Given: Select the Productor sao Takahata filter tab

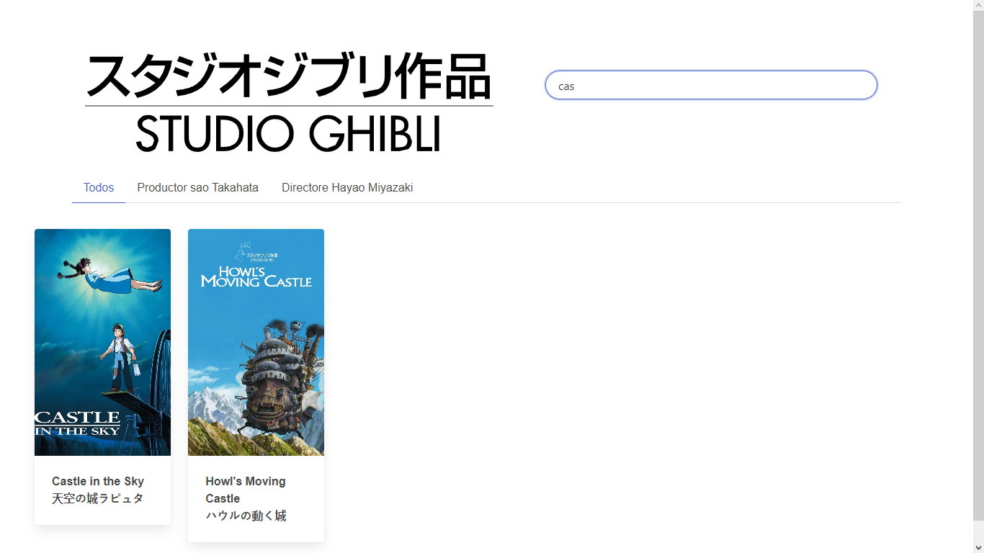Looking at the screenshot, I should pos(197,187).
